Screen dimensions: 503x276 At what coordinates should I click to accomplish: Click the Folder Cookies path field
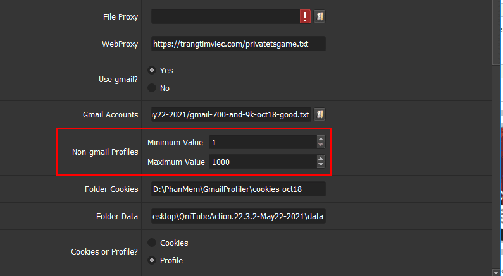click(238, 189)
